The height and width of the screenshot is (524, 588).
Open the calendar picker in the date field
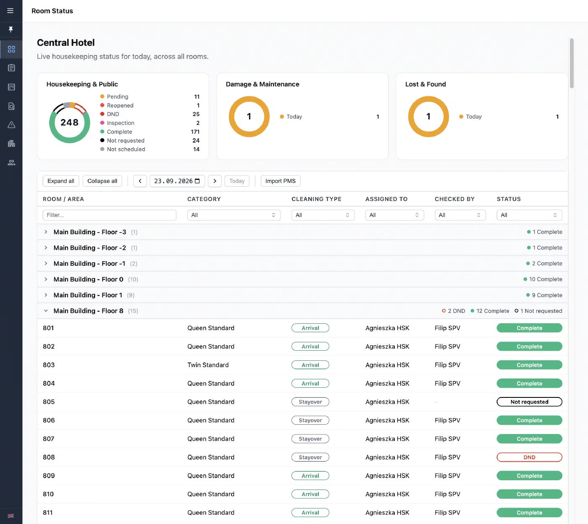pyautogui.click(x=197, y=181)
